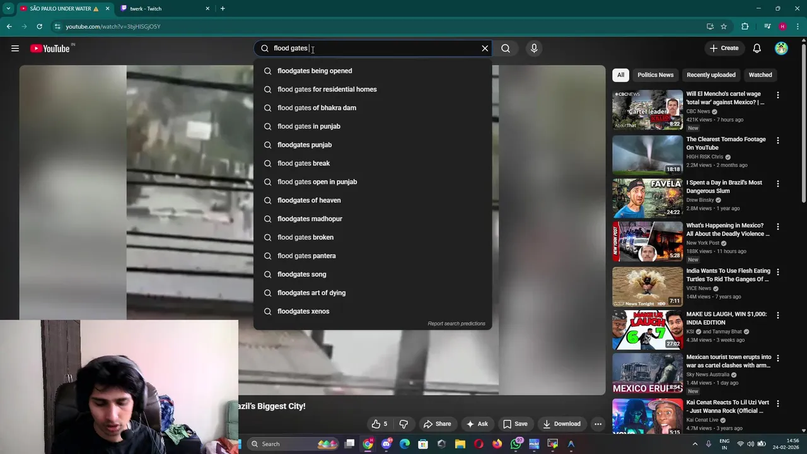The height and width of the screenshot is (454, 807).
Task: Select suggestion 'floodgates of heaven'
Action: point(373,200)
